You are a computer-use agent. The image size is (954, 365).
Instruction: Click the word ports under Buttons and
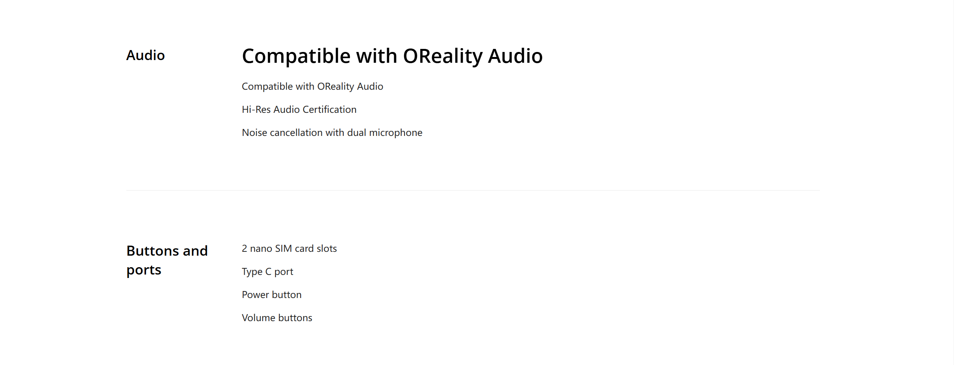tap(144, 270)
